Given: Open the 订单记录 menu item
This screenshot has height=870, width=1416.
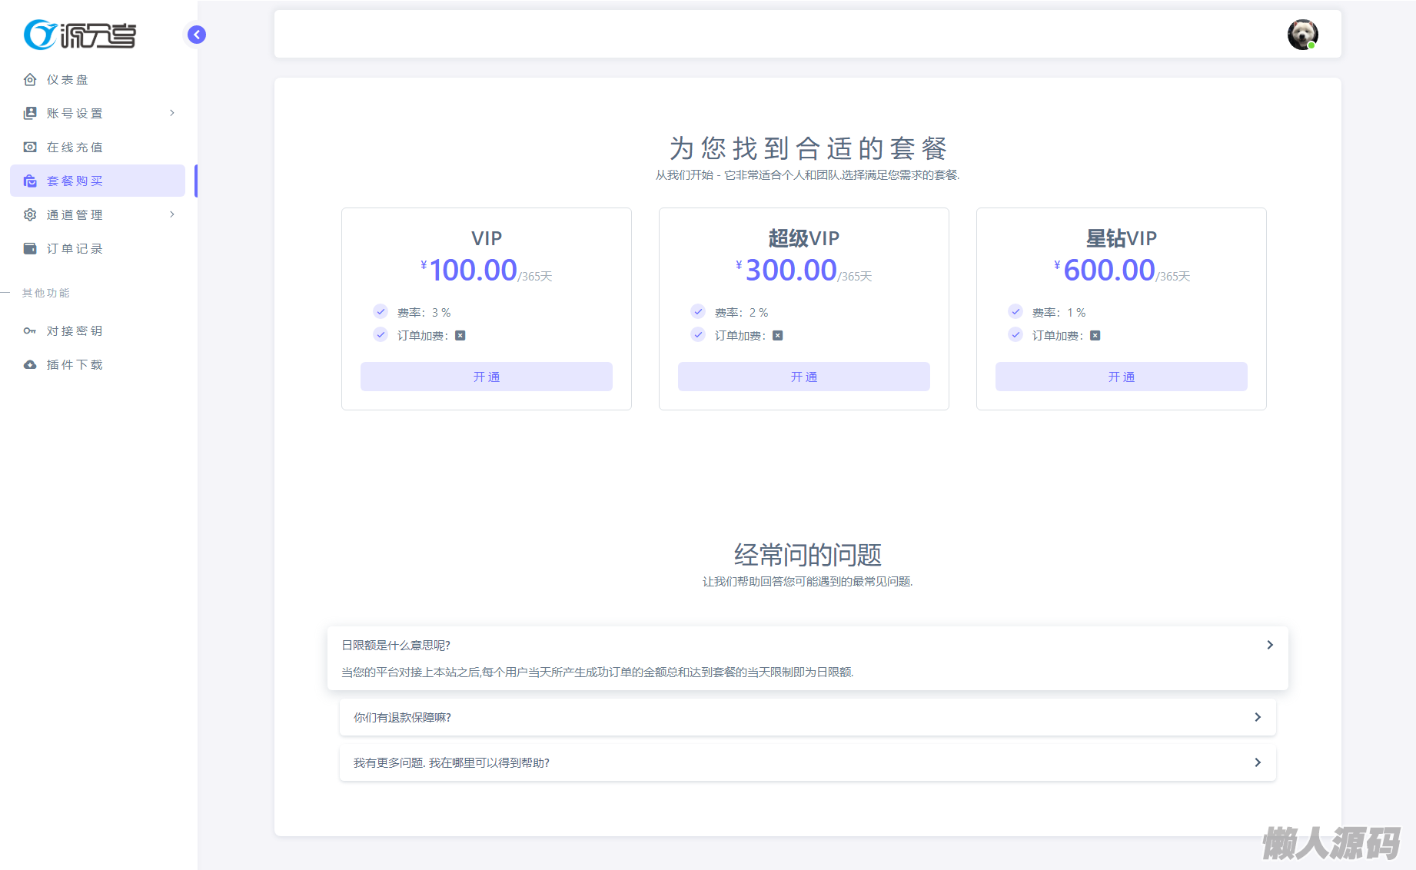Looking at the screenshot, I should point(75,248).
